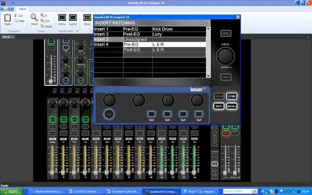Click the desktop search magnifier button
This screenshot has height=195, width=312.
pyautogui.click(x=255, y=191)
